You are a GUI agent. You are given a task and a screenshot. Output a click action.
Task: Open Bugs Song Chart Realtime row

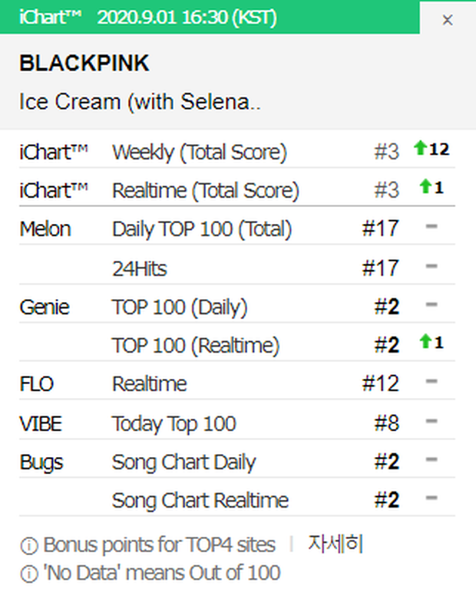tap(200, 501)
